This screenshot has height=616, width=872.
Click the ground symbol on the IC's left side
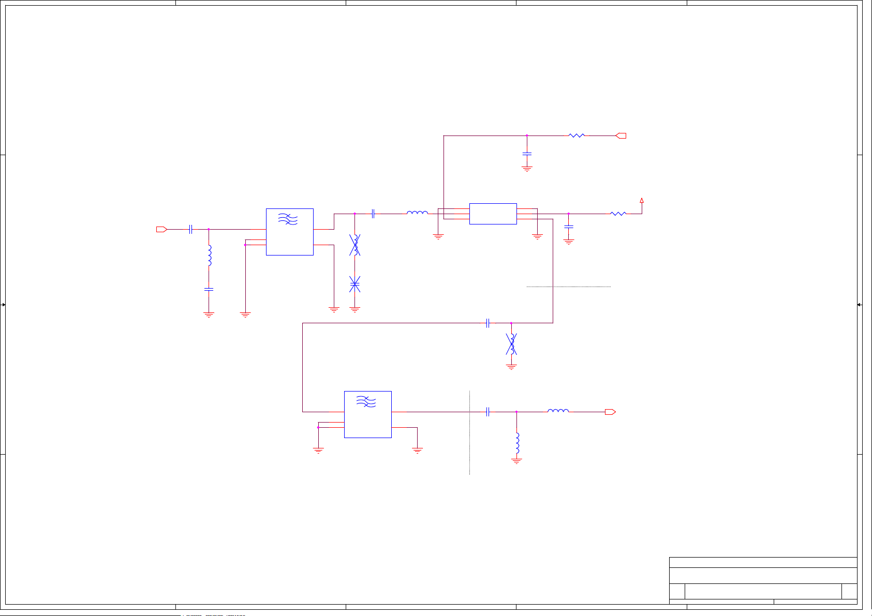click(x=438, y=237)
